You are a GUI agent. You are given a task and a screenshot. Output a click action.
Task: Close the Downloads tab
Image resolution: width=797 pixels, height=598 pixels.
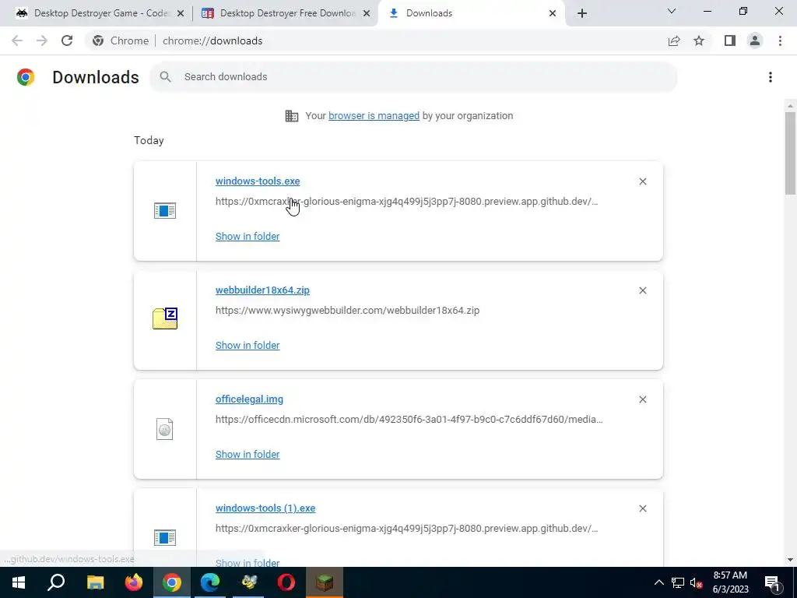553,13
